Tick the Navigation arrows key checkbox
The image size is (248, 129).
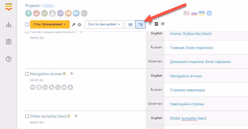pos(27,74)
